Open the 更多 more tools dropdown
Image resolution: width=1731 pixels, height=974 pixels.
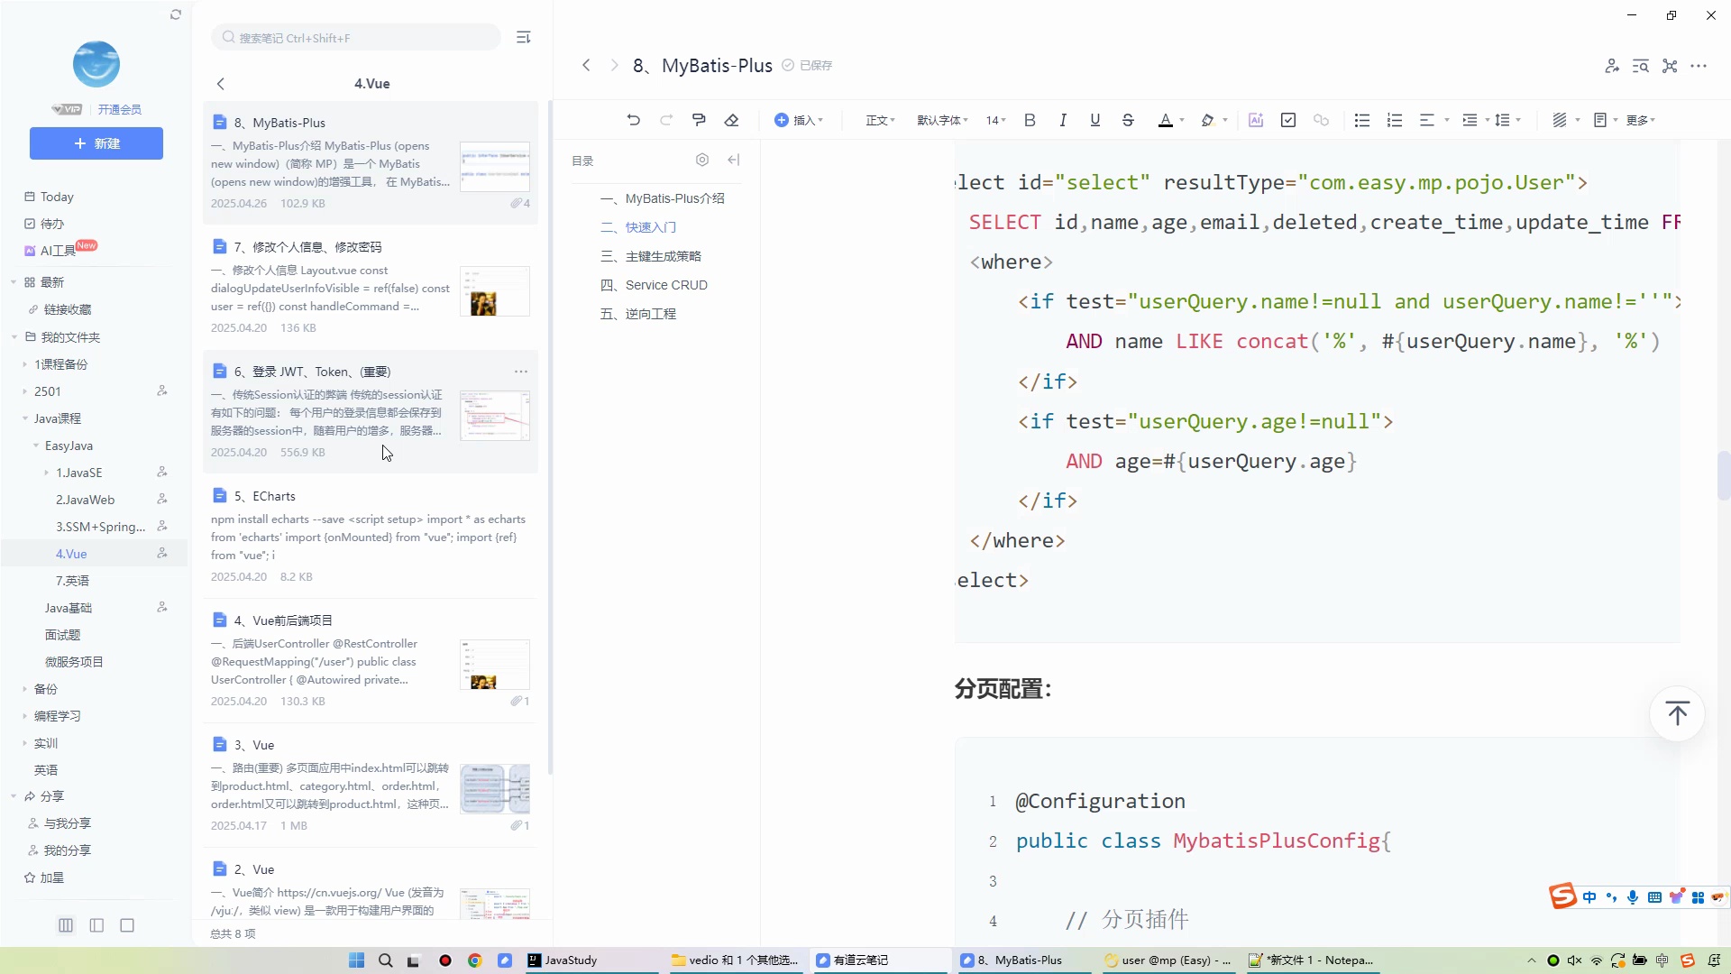pos(1641,120)
